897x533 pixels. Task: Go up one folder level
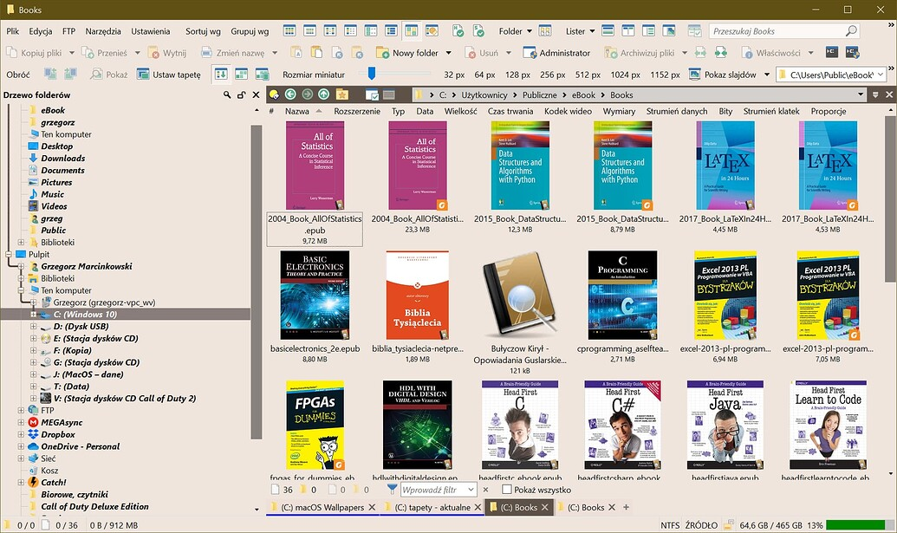coord(324,94)
